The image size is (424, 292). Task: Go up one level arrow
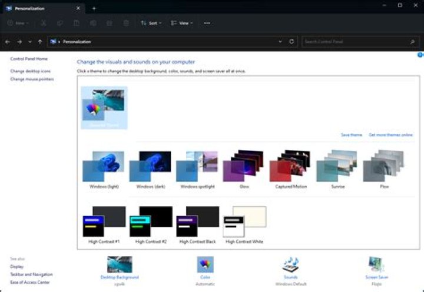click(x=40, y=42)
